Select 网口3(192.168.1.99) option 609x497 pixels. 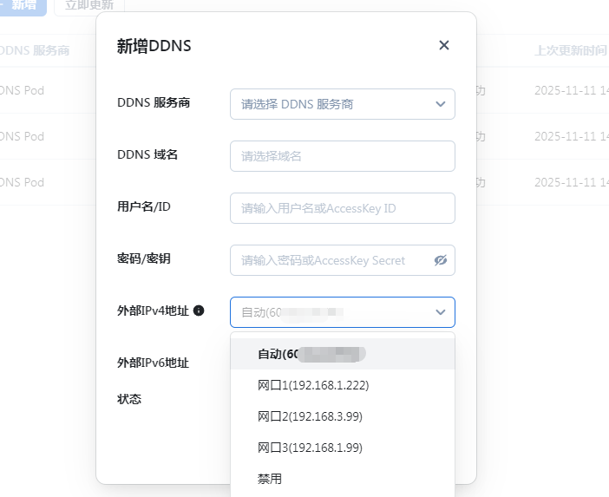click(310, 448)
